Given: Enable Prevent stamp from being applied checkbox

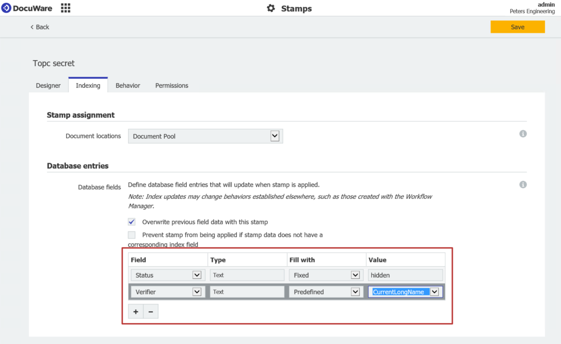Looking at the screenshot, I should 131,235.
